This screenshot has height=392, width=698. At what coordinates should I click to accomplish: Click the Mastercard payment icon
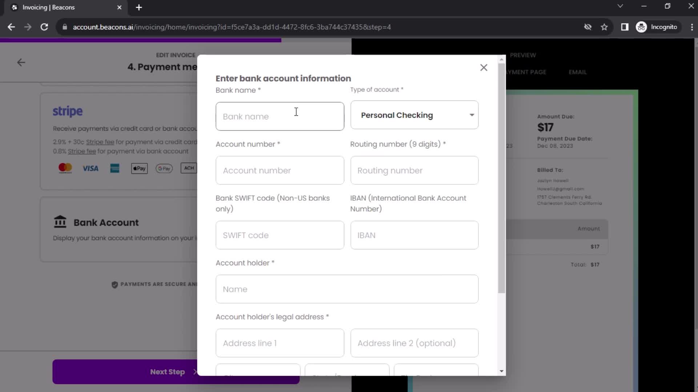pos(65,168)
